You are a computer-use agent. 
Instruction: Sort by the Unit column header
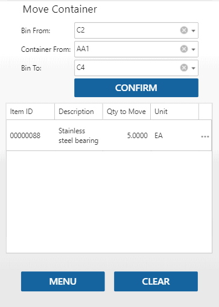pos(174,112)
